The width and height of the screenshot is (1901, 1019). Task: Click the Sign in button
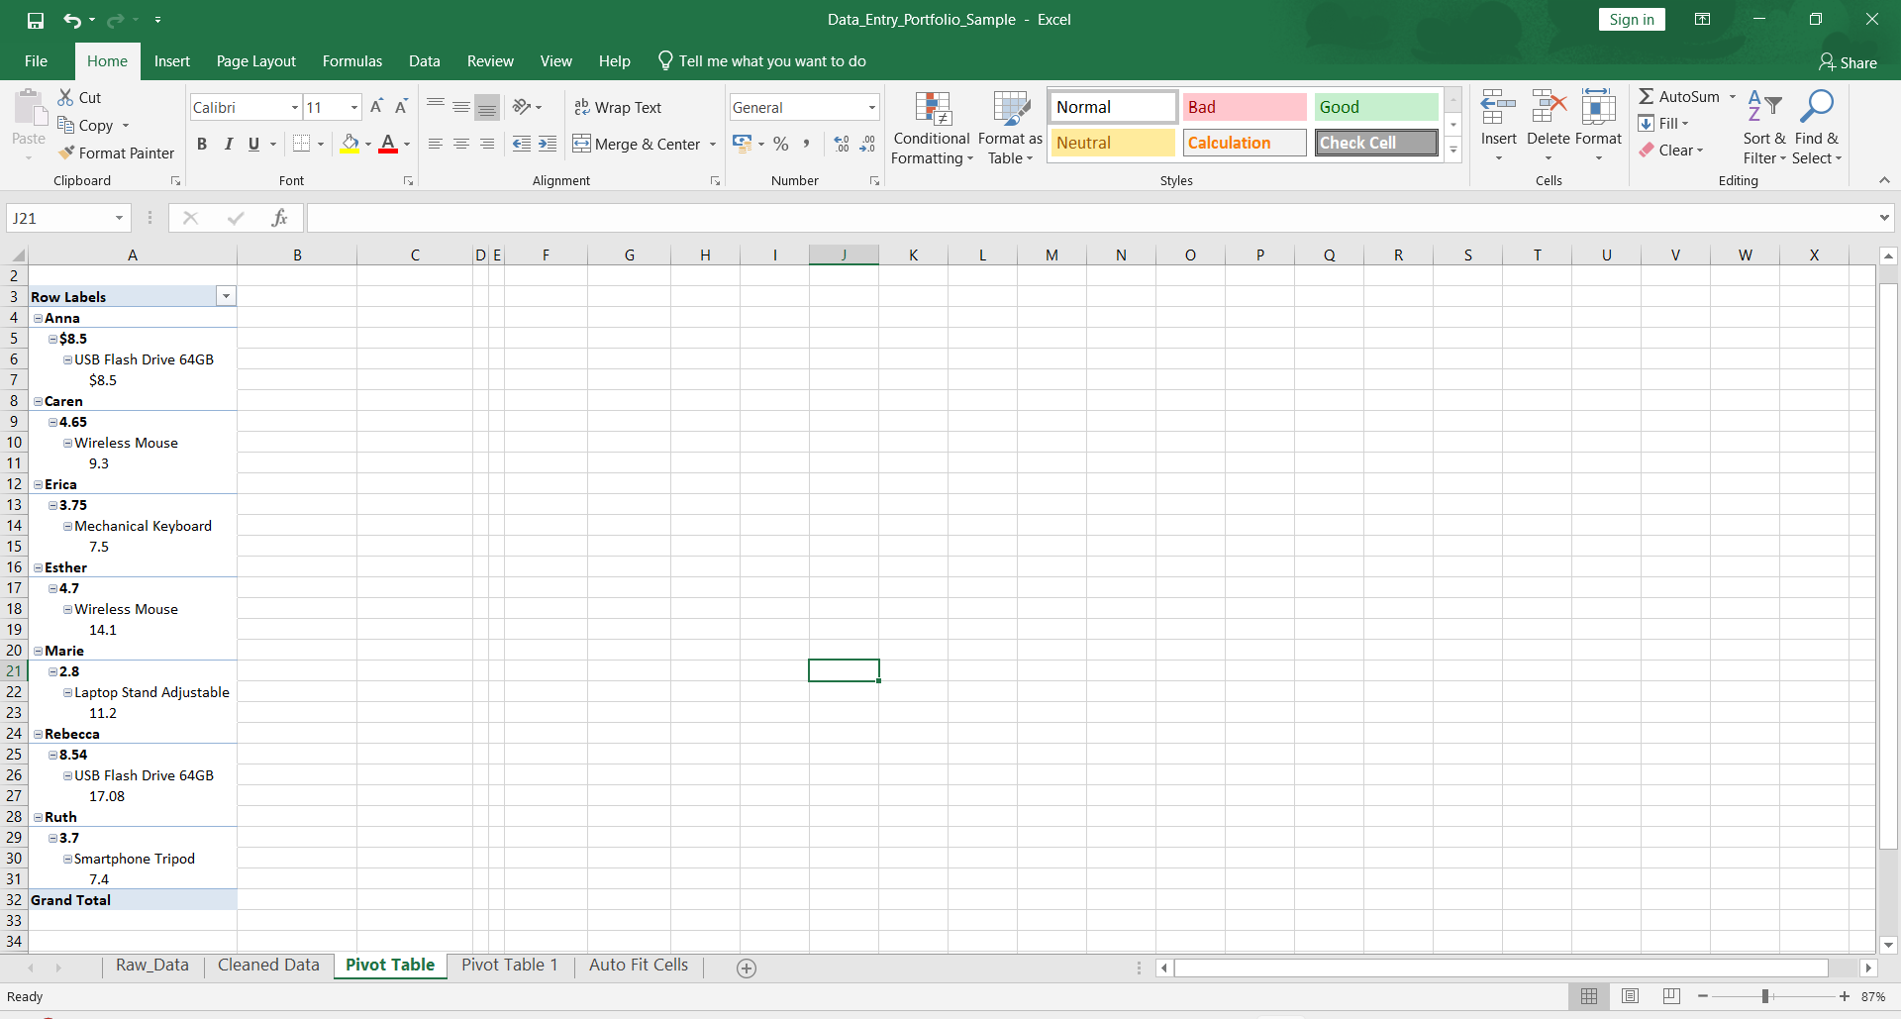click(x=1632, y=20)
